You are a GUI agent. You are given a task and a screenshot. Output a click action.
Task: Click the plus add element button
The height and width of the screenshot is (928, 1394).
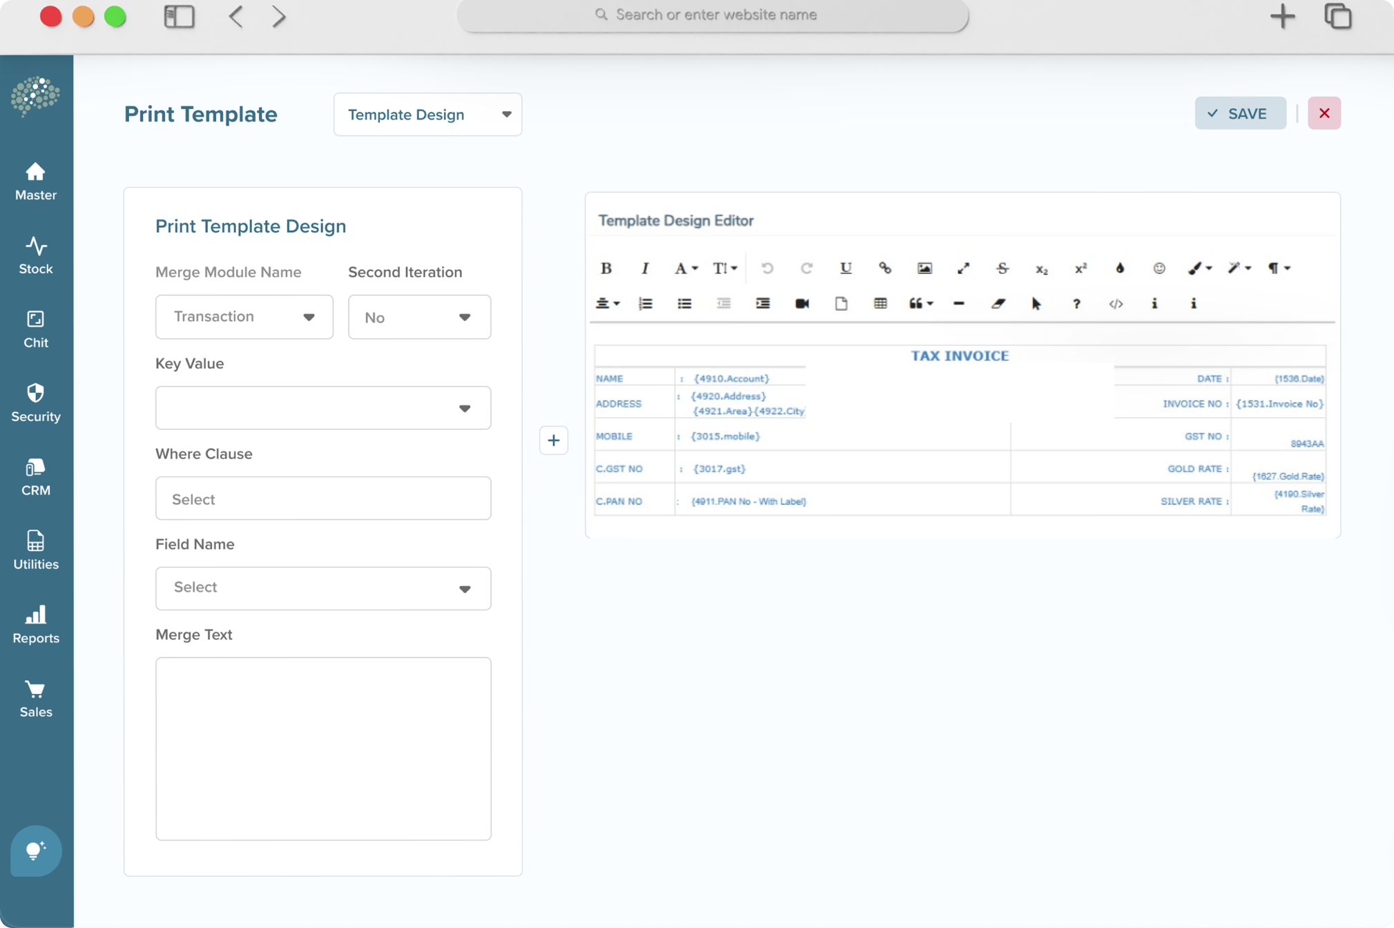pos(553,441)
